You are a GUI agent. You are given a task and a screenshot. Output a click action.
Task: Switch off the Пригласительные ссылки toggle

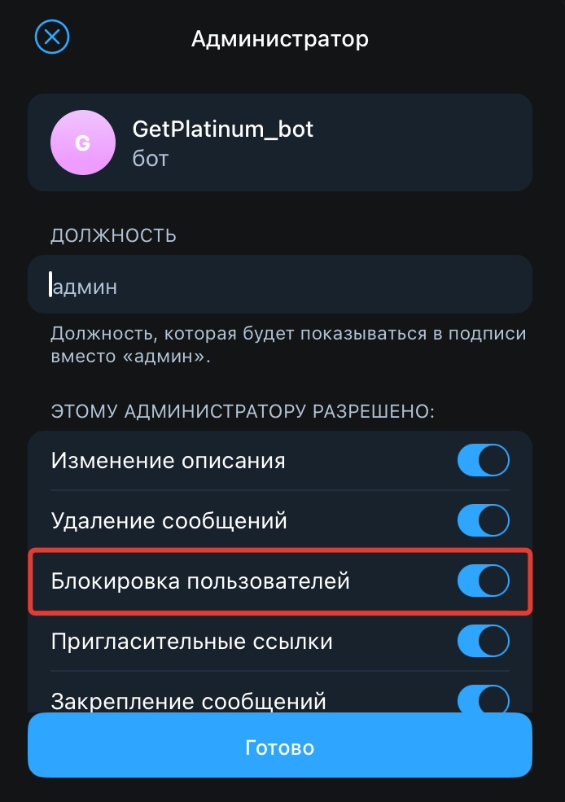483,641
